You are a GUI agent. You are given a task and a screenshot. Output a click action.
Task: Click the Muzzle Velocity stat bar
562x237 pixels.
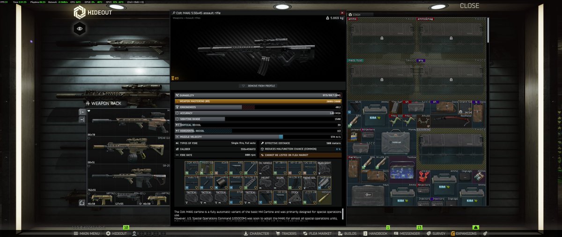point(258,136)
